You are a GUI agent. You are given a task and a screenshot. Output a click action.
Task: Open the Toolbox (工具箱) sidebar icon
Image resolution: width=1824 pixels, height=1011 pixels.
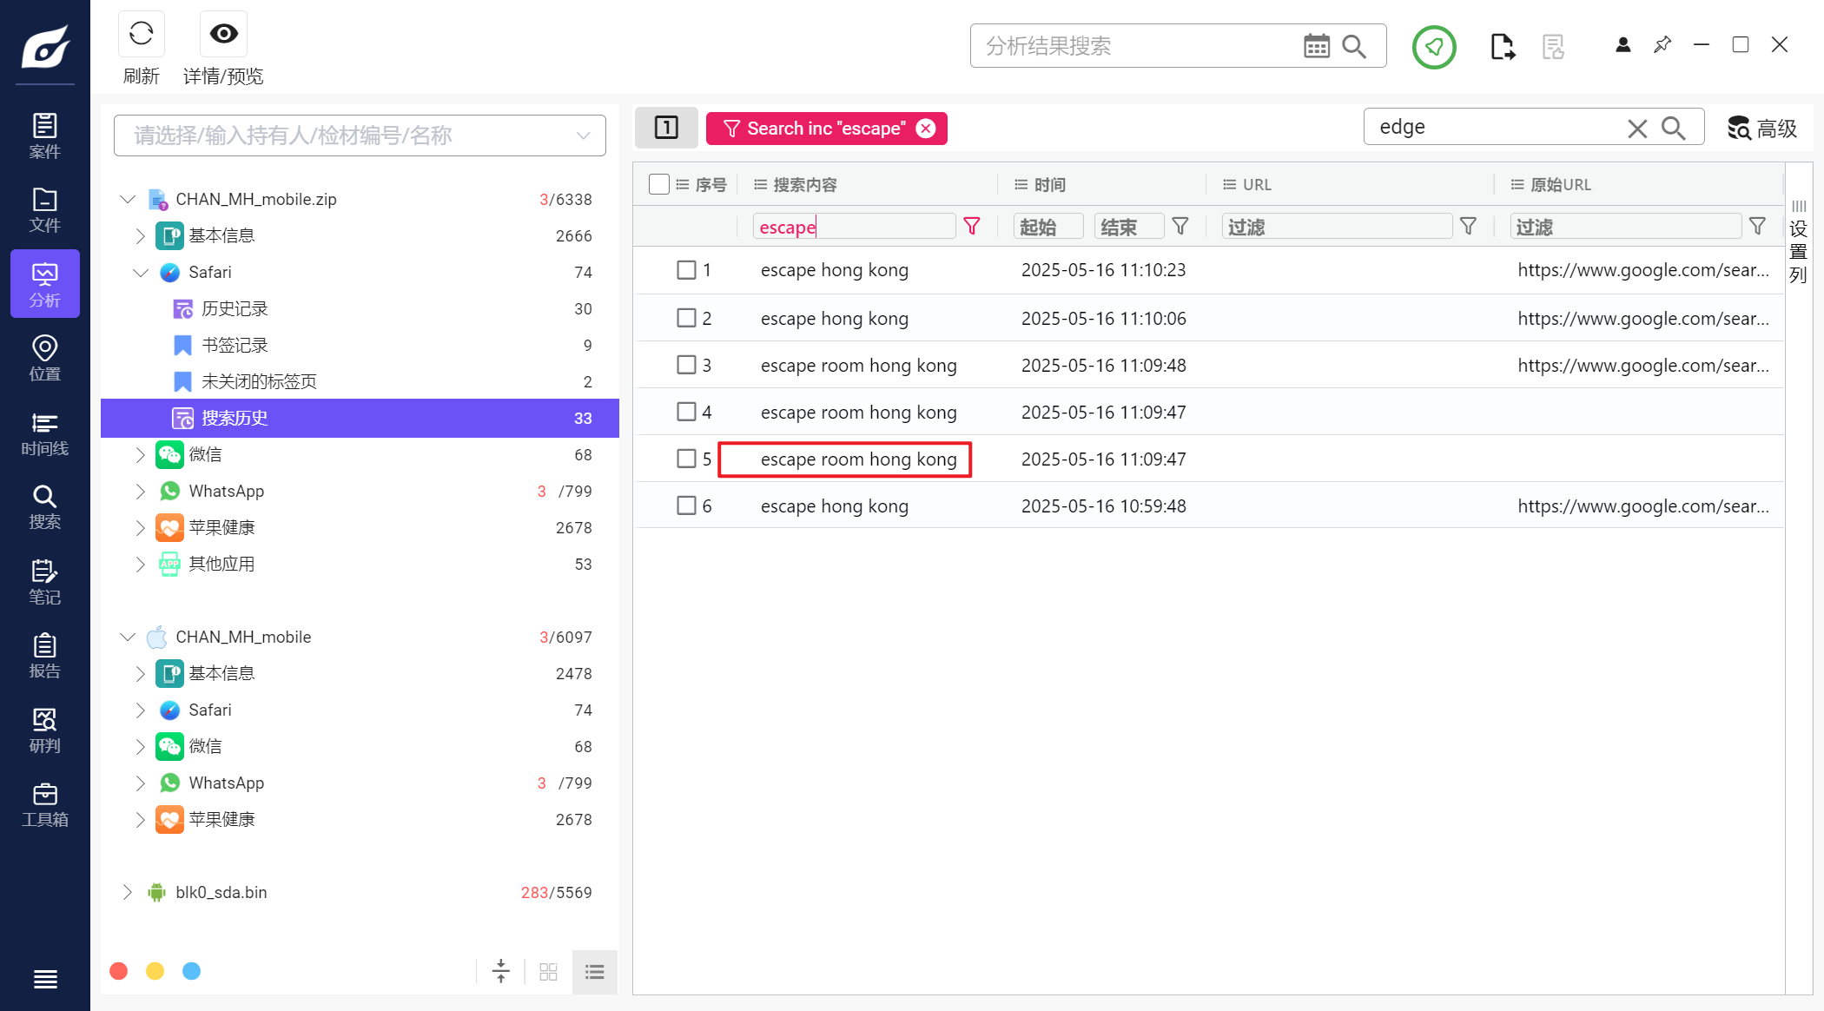click(44, 804)
